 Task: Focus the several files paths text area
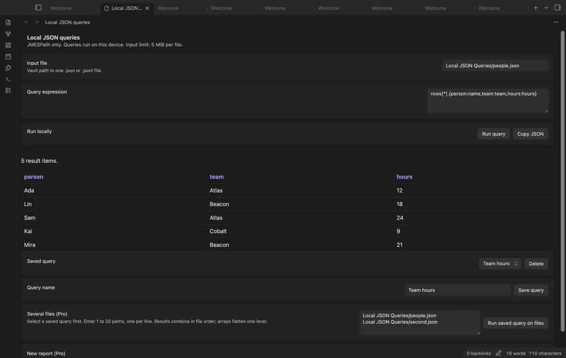click(x=420, y=323)
